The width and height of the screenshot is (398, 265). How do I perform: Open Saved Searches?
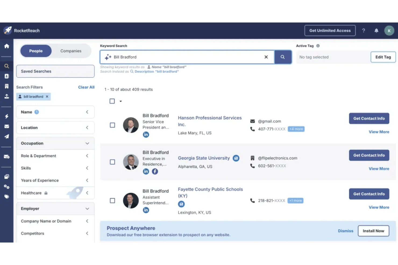coord(55,71)
